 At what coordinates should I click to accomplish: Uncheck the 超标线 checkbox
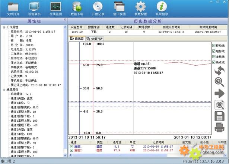214,51
